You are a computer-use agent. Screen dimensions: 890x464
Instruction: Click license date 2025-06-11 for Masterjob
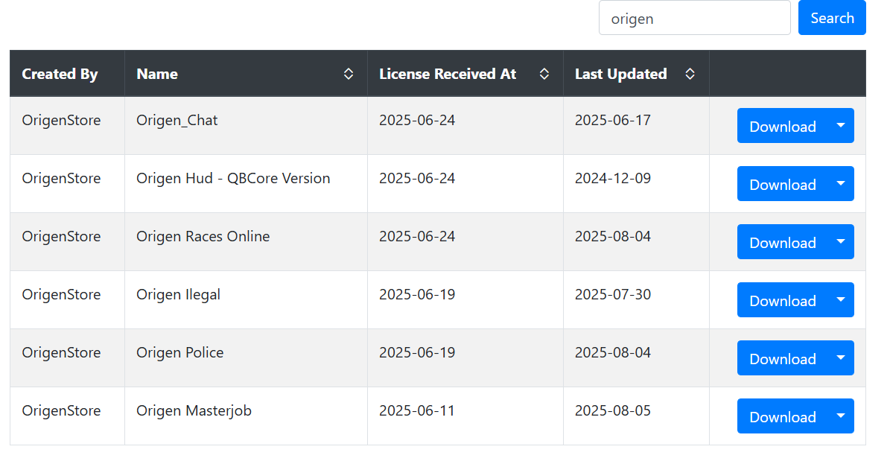pyautogui.click(x=416, y=410)
